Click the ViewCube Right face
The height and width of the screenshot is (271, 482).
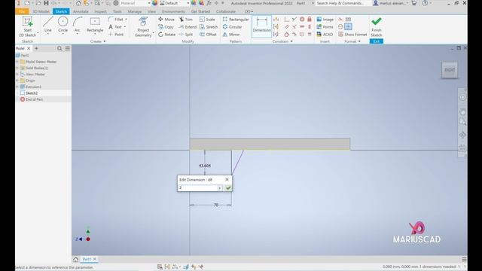(x=450, y=70)
